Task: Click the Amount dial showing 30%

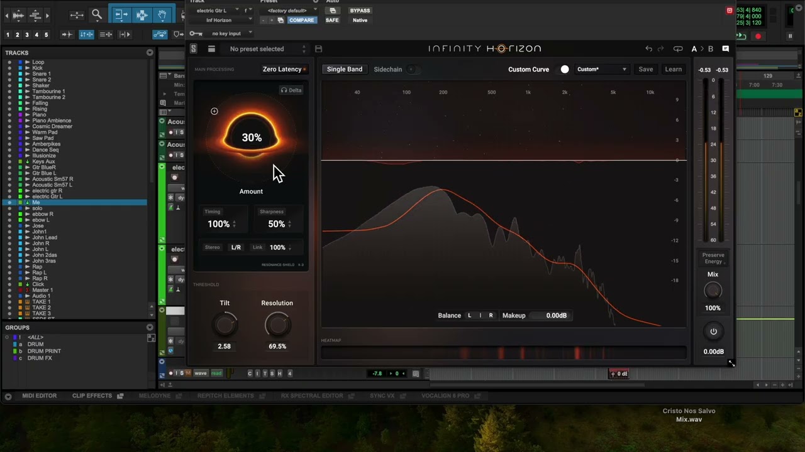Action: click(252, 137)
